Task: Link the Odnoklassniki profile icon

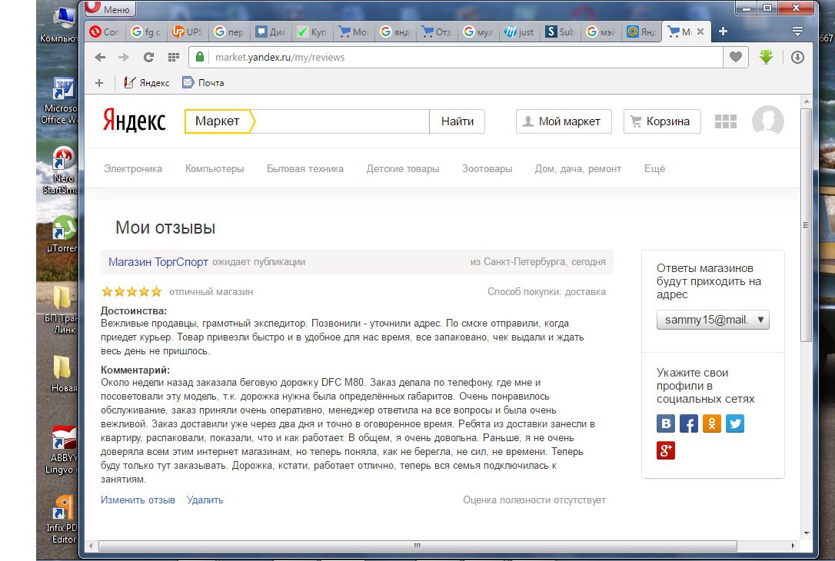Action: coord(712,423)
